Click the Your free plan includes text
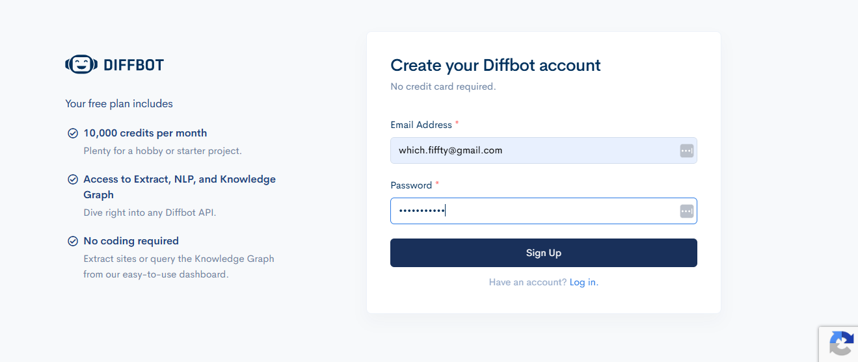 (119, 103)
